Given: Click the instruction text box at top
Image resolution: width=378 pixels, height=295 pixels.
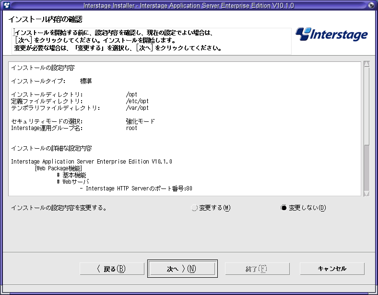Looking at the screenshot, I should (152, 41).
